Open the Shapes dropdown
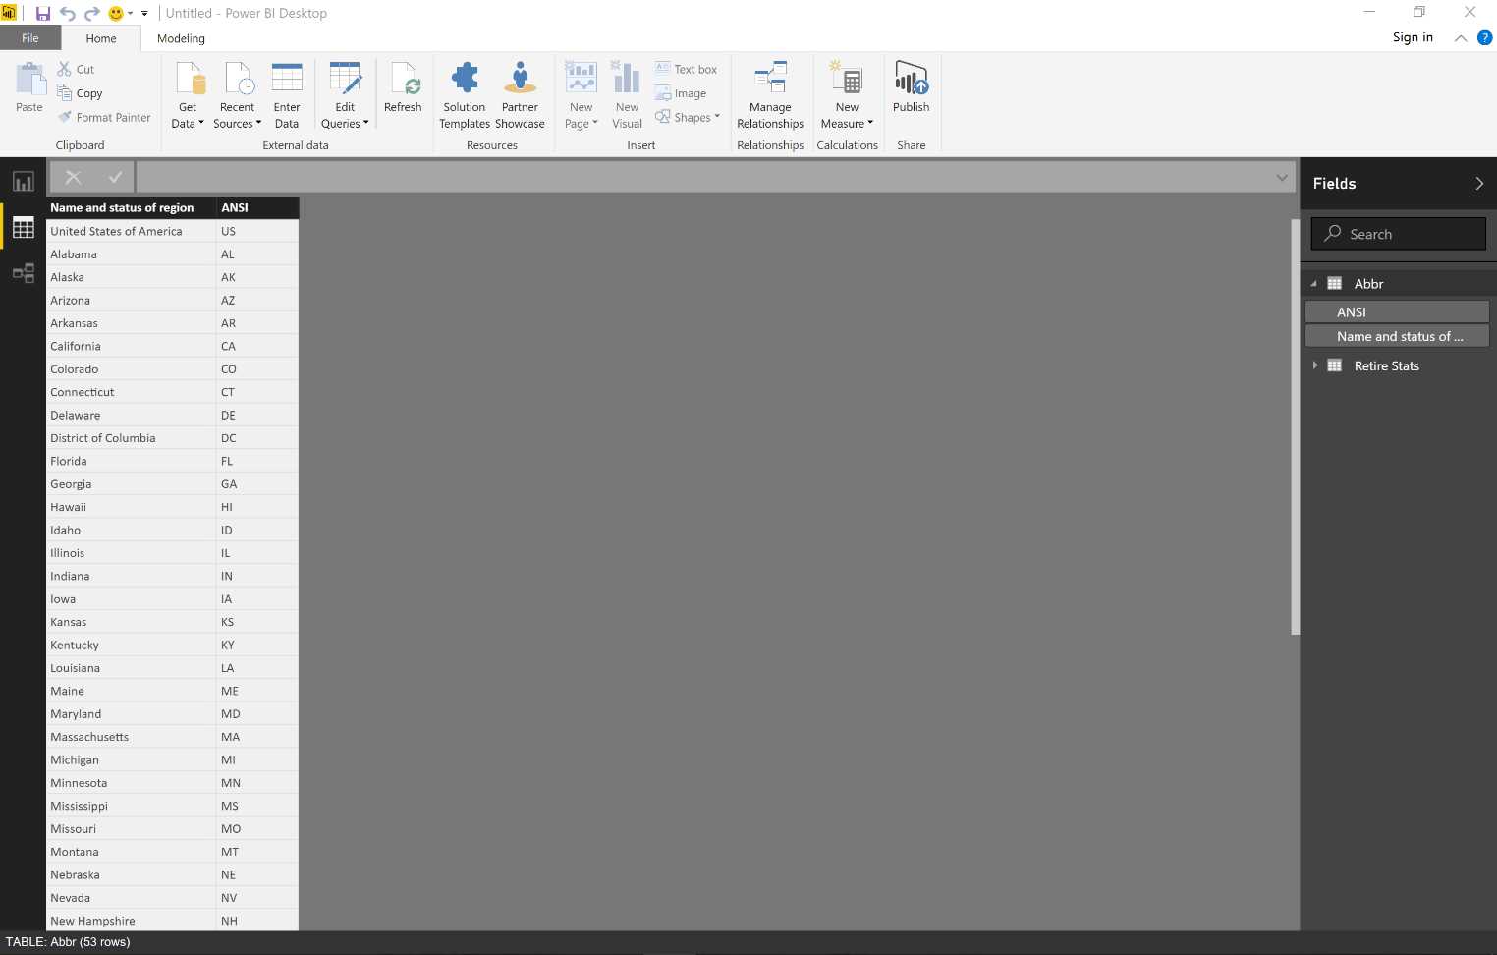Image resolution: width=1497 pixels, height=955 pixels. (688, 117)
